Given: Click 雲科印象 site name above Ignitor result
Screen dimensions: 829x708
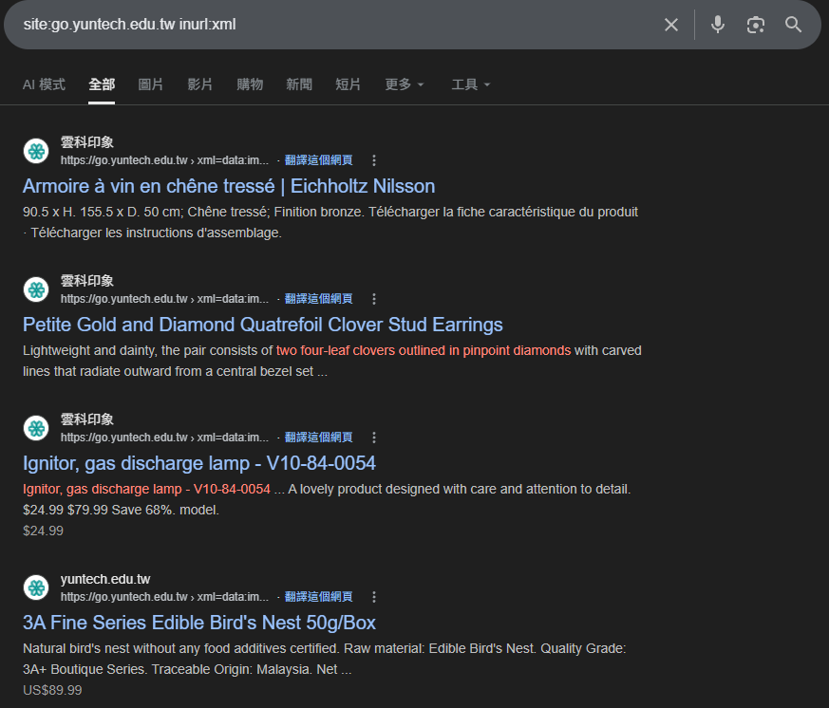Looking at the screenshot, I should click(87, 419).
